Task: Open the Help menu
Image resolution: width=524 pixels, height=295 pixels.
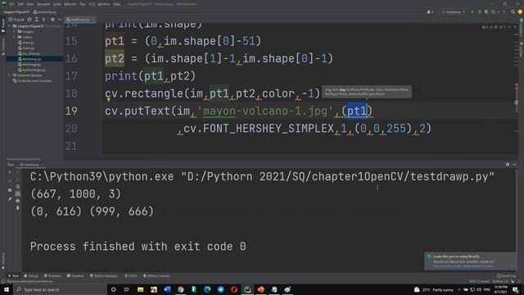Action: click(116, 4)
